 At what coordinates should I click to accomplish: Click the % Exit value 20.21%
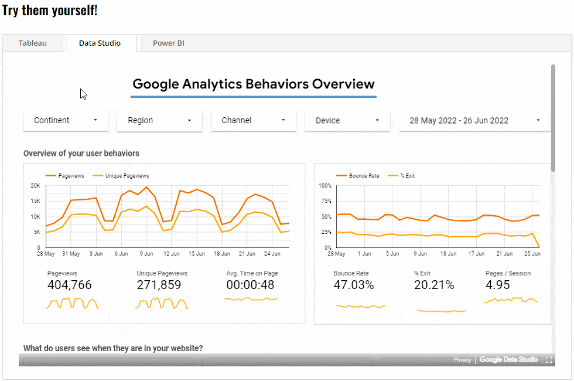point(434,285)
